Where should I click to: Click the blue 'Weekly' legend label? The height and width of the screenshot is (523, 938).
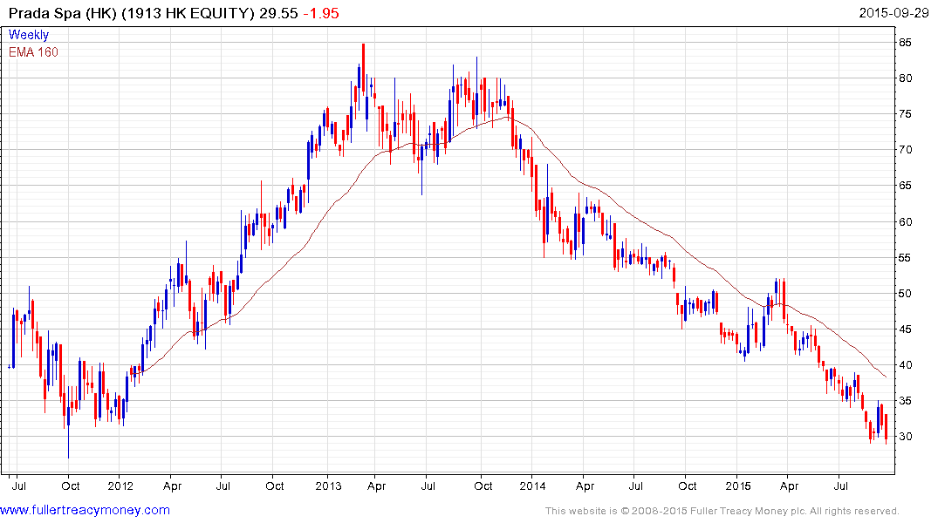[x=28, y=35]
